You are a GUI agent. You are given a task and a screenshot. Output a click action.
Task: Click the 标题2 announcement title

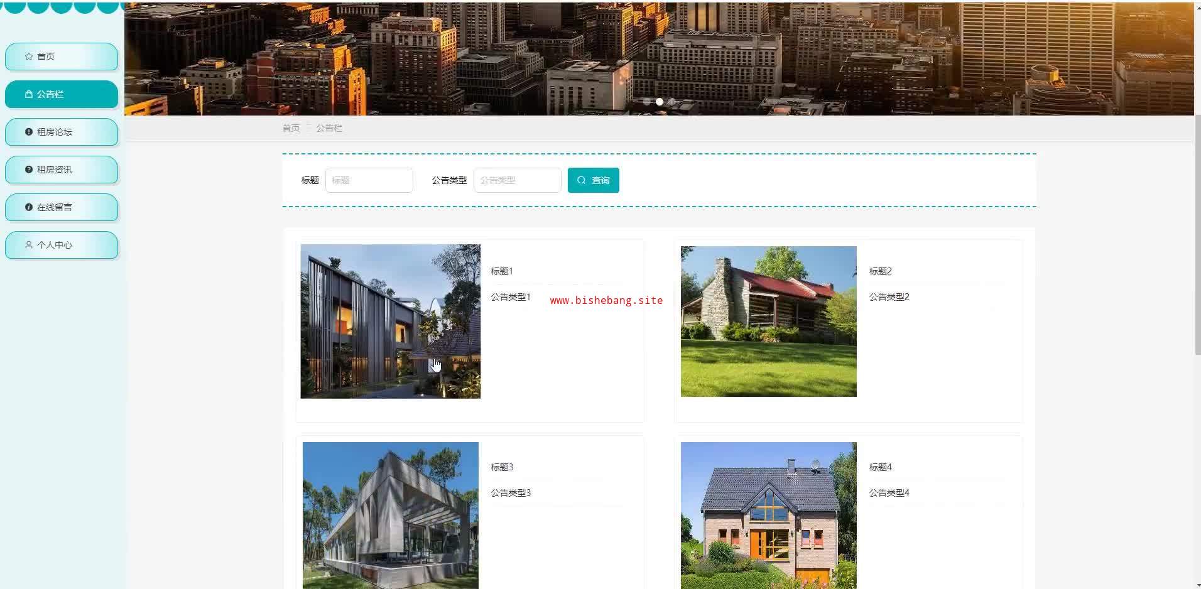click(x=881, y=271)
